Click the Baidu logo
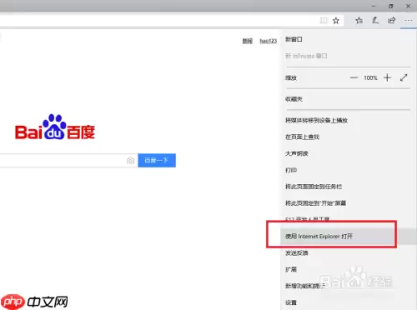Viewport: 417px width, 310px height. (55, 127)
